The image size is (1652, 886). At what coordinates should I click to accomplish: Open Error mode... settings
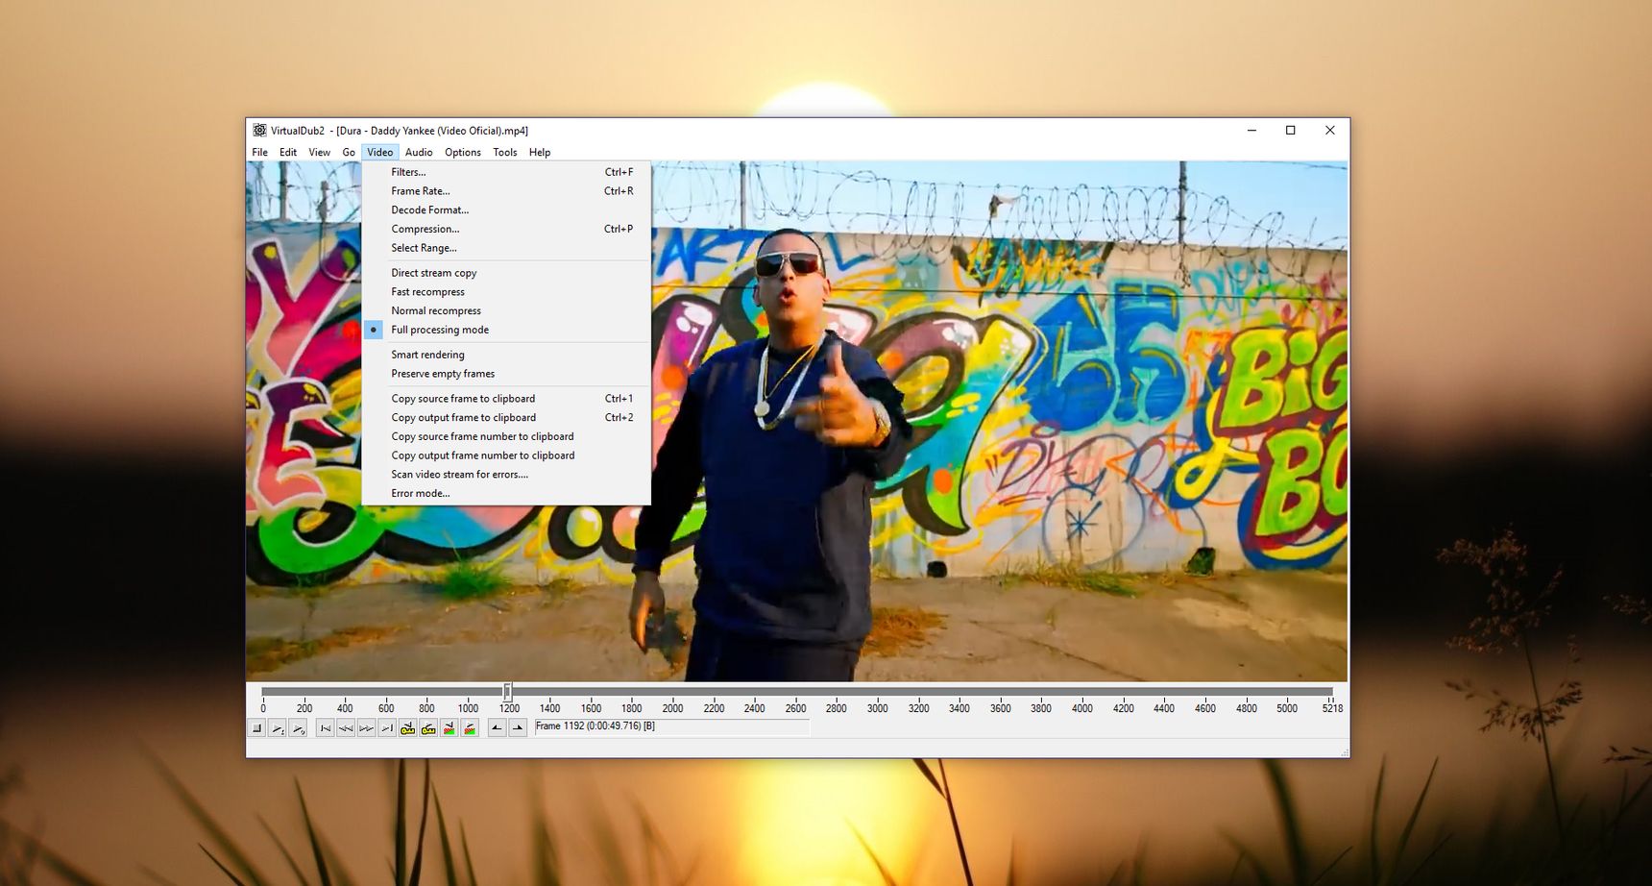(506, 493)
